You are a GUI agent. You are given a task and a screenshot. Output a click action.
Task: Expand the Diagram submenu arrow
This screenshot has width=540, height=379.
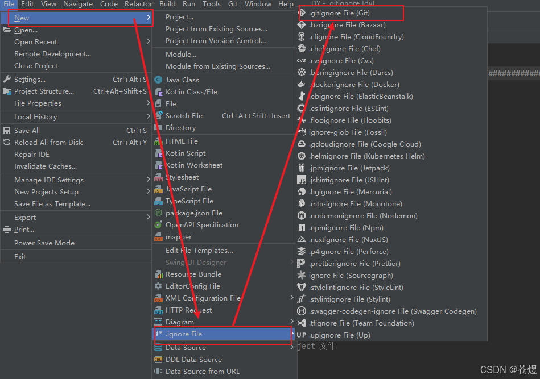pos(292,321)
